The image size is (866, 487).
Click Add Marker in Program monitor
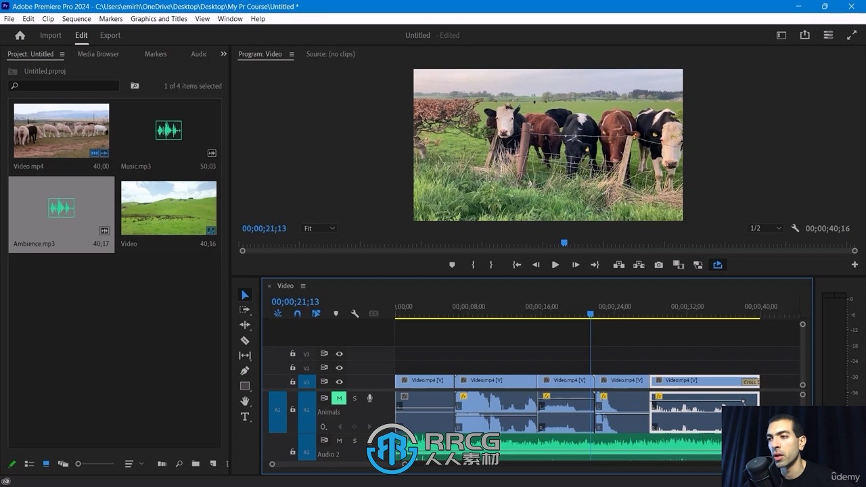click(x=452, y=264)
